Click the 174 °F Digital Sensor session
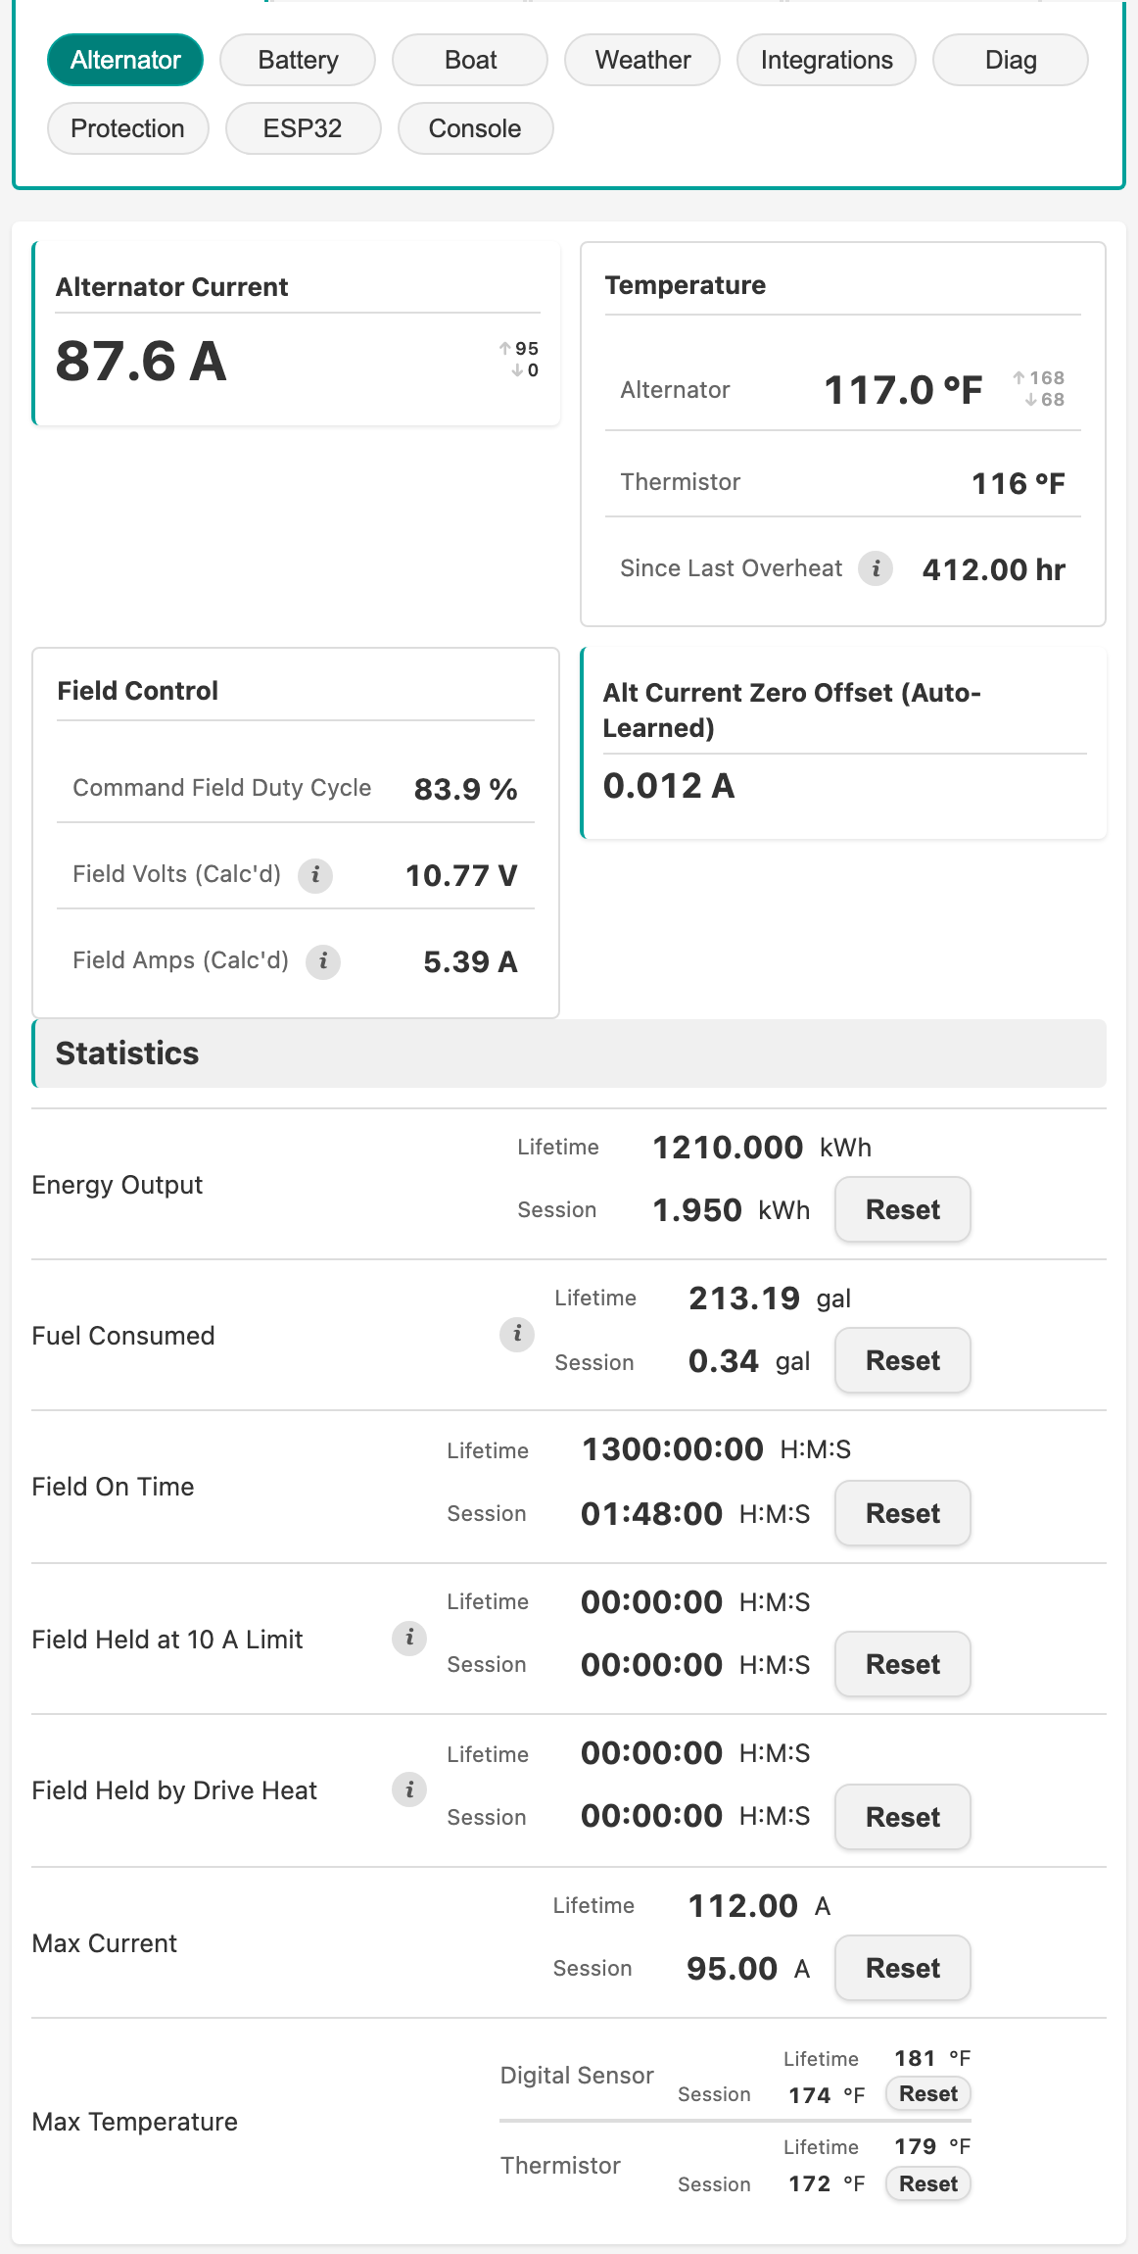Image resolution: width=1138 pixels, height=2254 pixels. click(x=827, y=2095)
